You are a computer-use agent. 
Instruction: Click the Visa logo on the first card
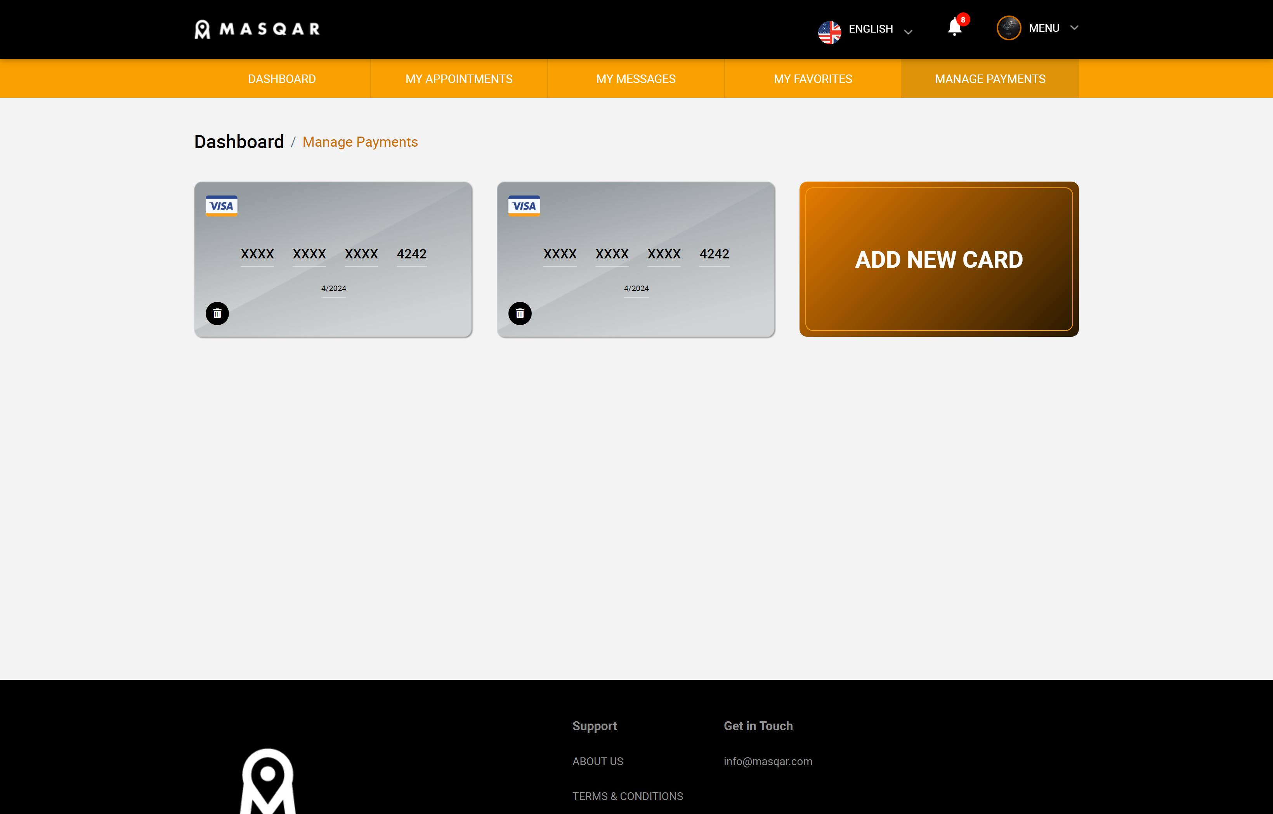pyautogui.click(x=222, y=206)
